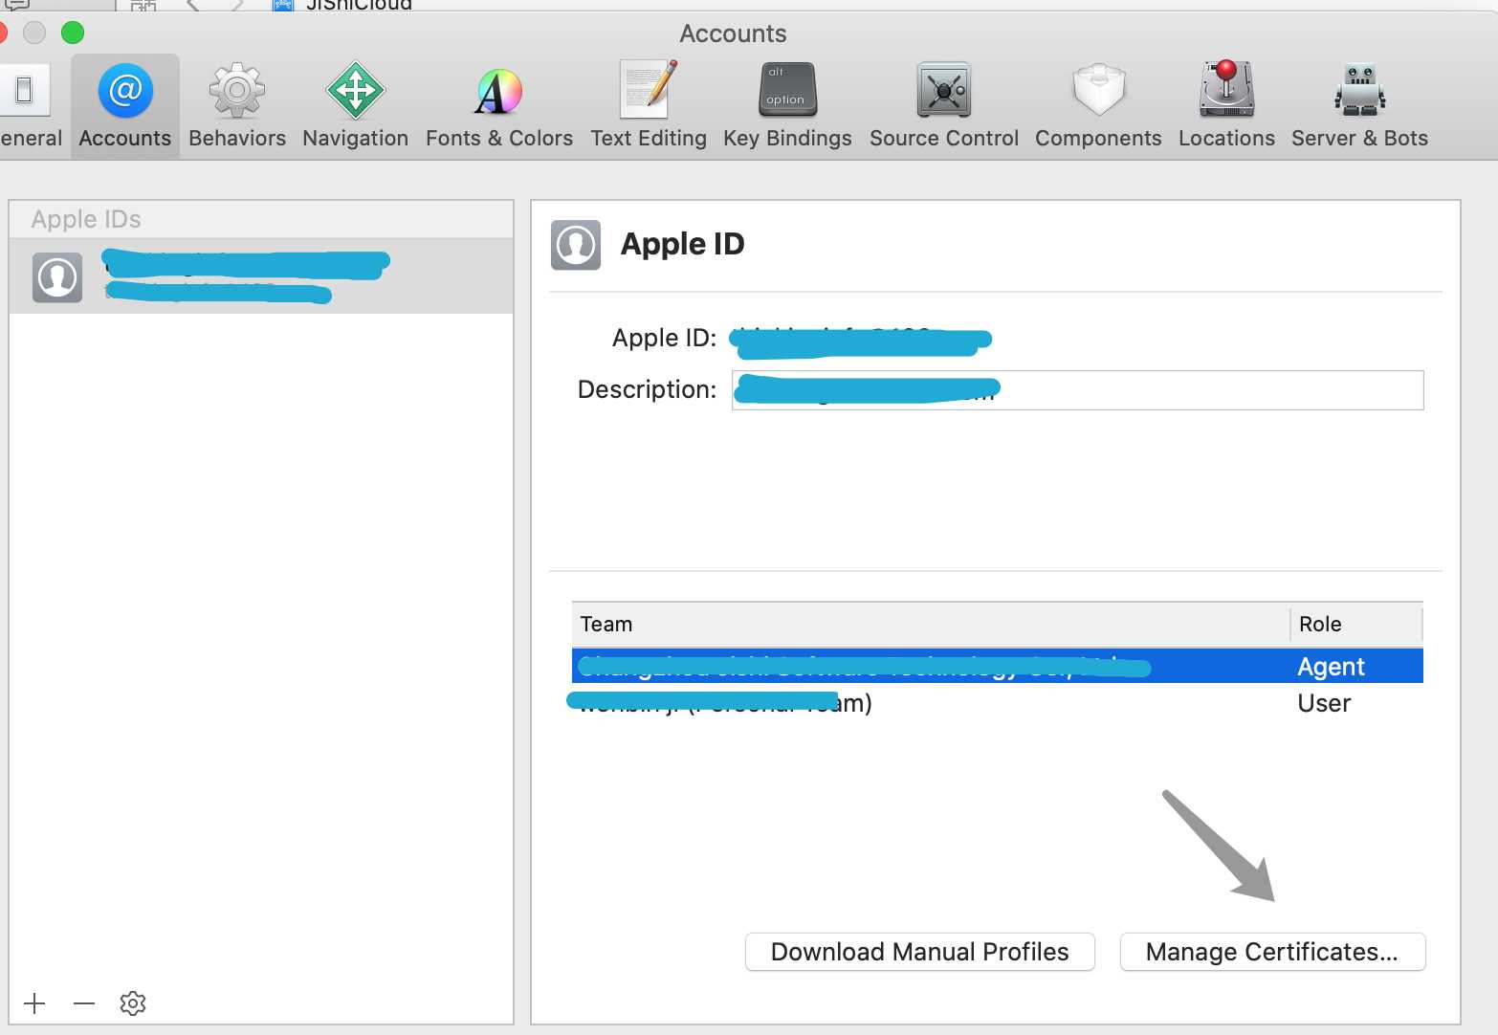
Task: Click Manage Certificates button
Action: click(1272, 952)
